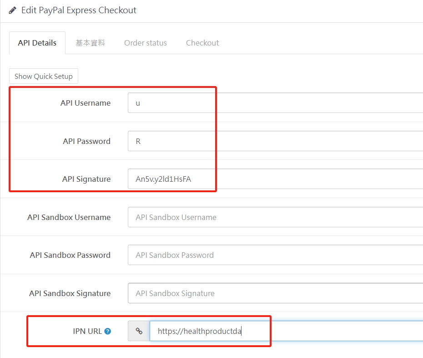Click the API Username label
This screenshot has height=358, width=423.
coord(86,103)
